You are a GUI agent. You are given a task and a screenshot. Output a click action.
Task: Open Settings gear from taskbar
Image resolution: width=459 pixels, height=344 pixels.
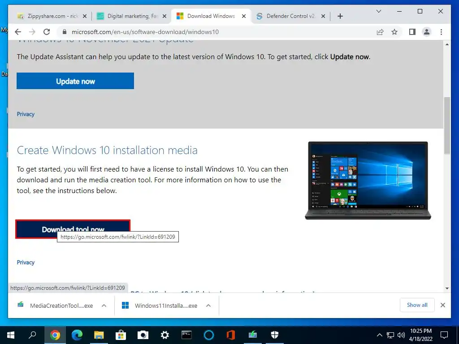point(165,335)
